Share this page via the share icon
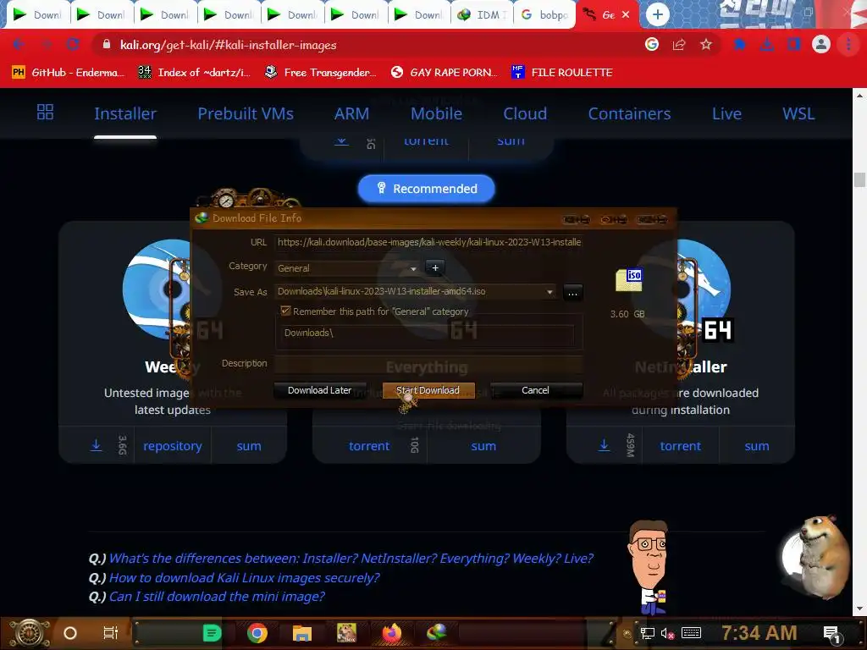 click(679, 45)
